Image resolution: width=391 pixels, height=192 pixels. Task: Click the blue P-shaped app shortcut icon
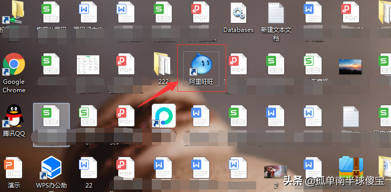pyautogui.click(x=164, y=116)
